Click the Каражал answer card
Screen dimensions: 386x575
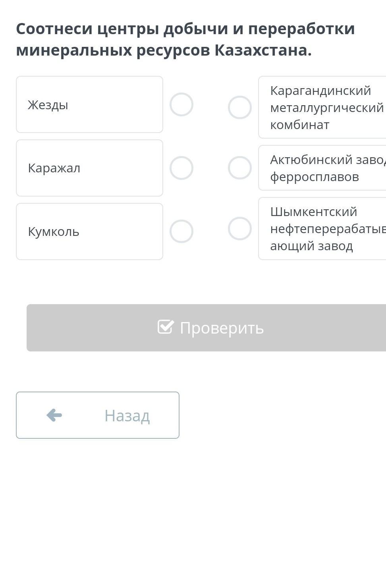coord(89,168)
